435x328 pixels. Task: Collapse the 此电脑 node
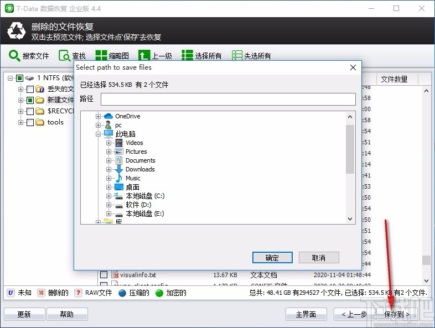point(98,134)
